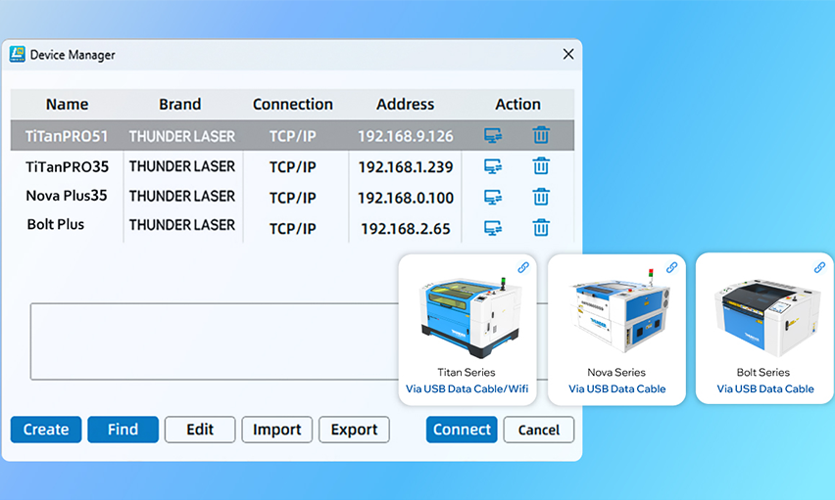
Task: Click the link icon on Nova Series card
Action: [x=672, y=267]
